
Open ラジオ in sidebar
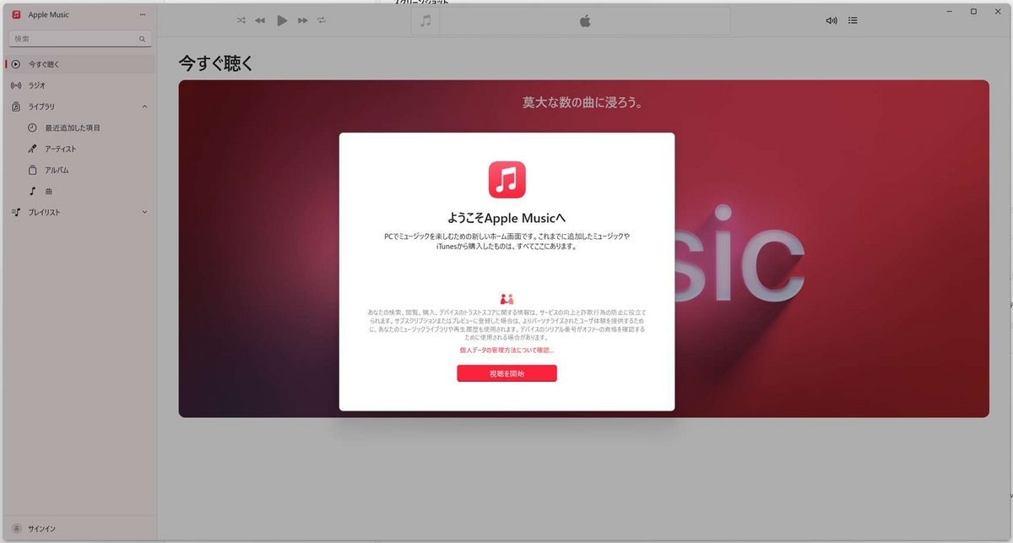click(80, 85)
